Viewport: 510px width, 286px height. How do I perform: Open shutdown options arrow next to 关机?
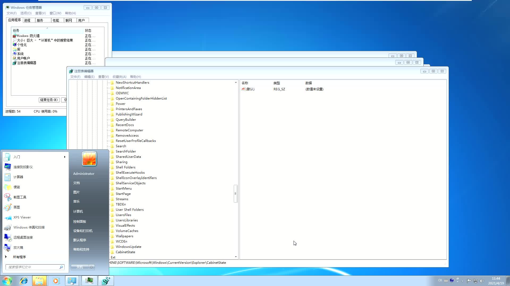coord(92,267)
